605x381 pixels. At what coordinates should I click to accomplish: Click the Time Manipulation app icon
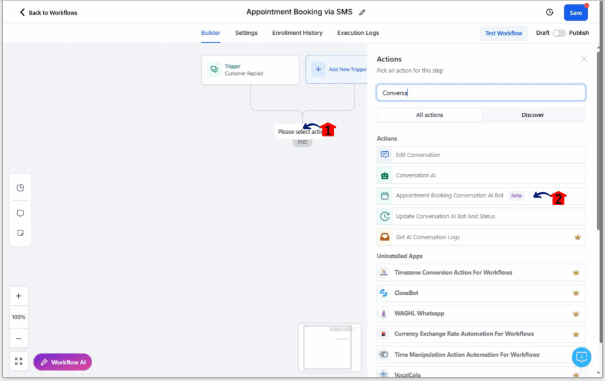click(383, 354)
